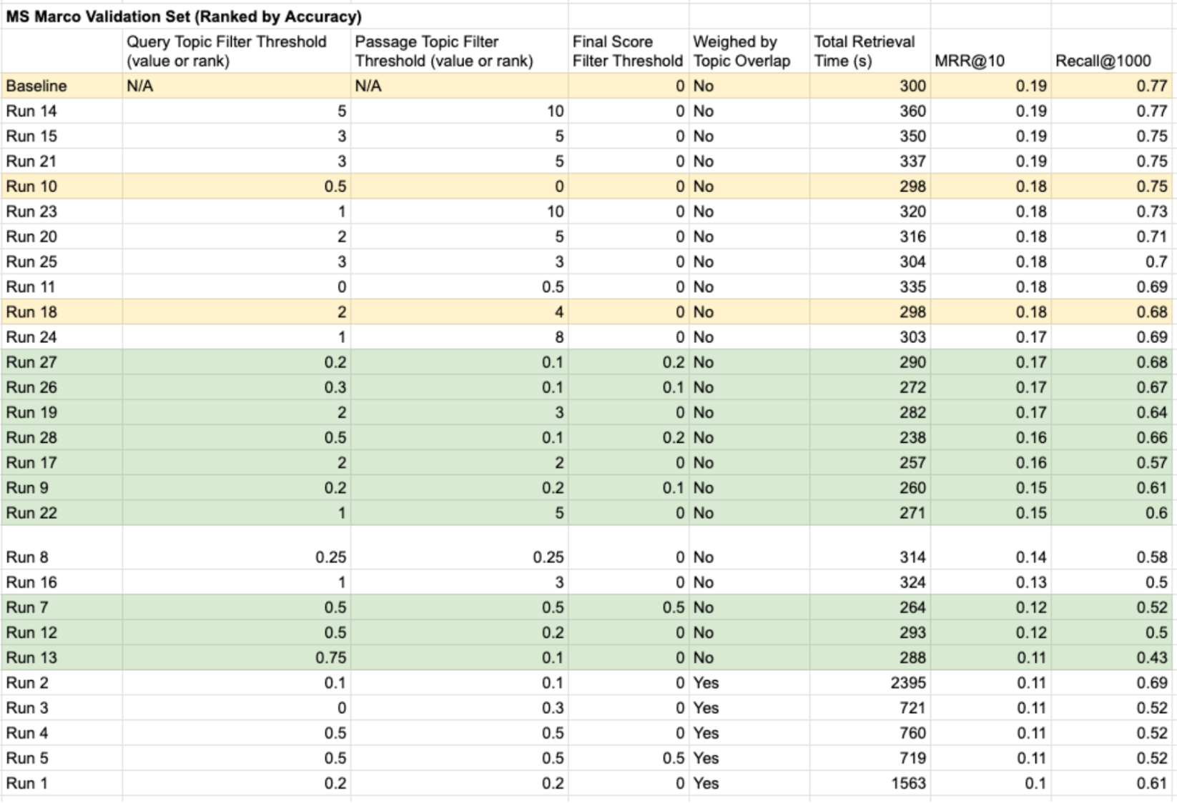This screenshot has height=803, width=1177.
Task: Click Run 14's retrieval time 360
Action: 912,111
